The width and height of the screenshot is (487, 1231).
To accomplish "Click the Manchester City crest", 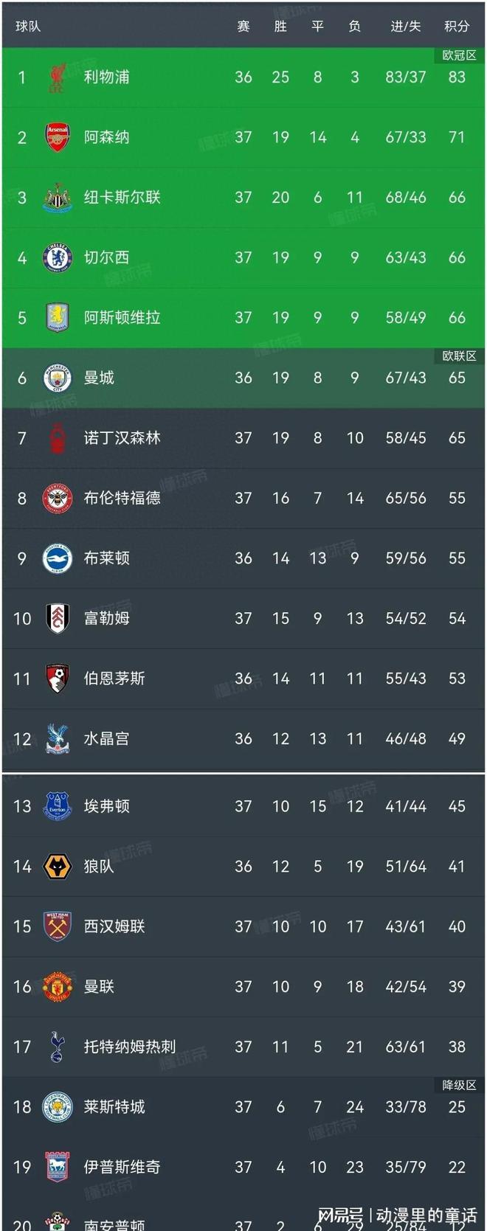I will (58, 378).
